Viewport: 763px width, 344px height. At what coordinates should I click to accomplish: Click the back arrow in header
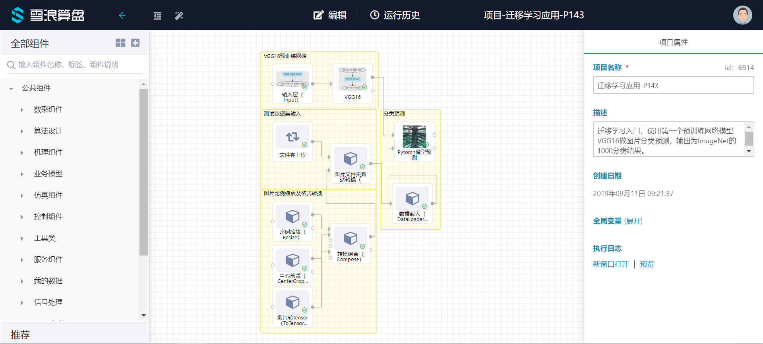click(122, 15)
